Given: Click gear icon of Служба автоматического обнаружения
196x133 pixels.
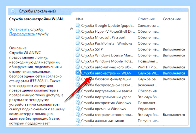Looking at the screenshot, I should [78, 67].
